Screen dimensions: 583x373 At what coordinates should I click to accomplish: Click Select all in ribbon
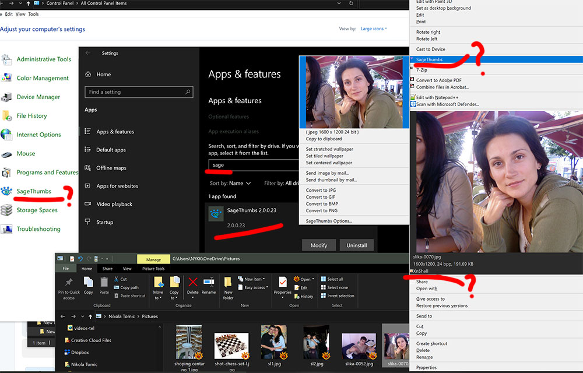click(x=335, y=279)
